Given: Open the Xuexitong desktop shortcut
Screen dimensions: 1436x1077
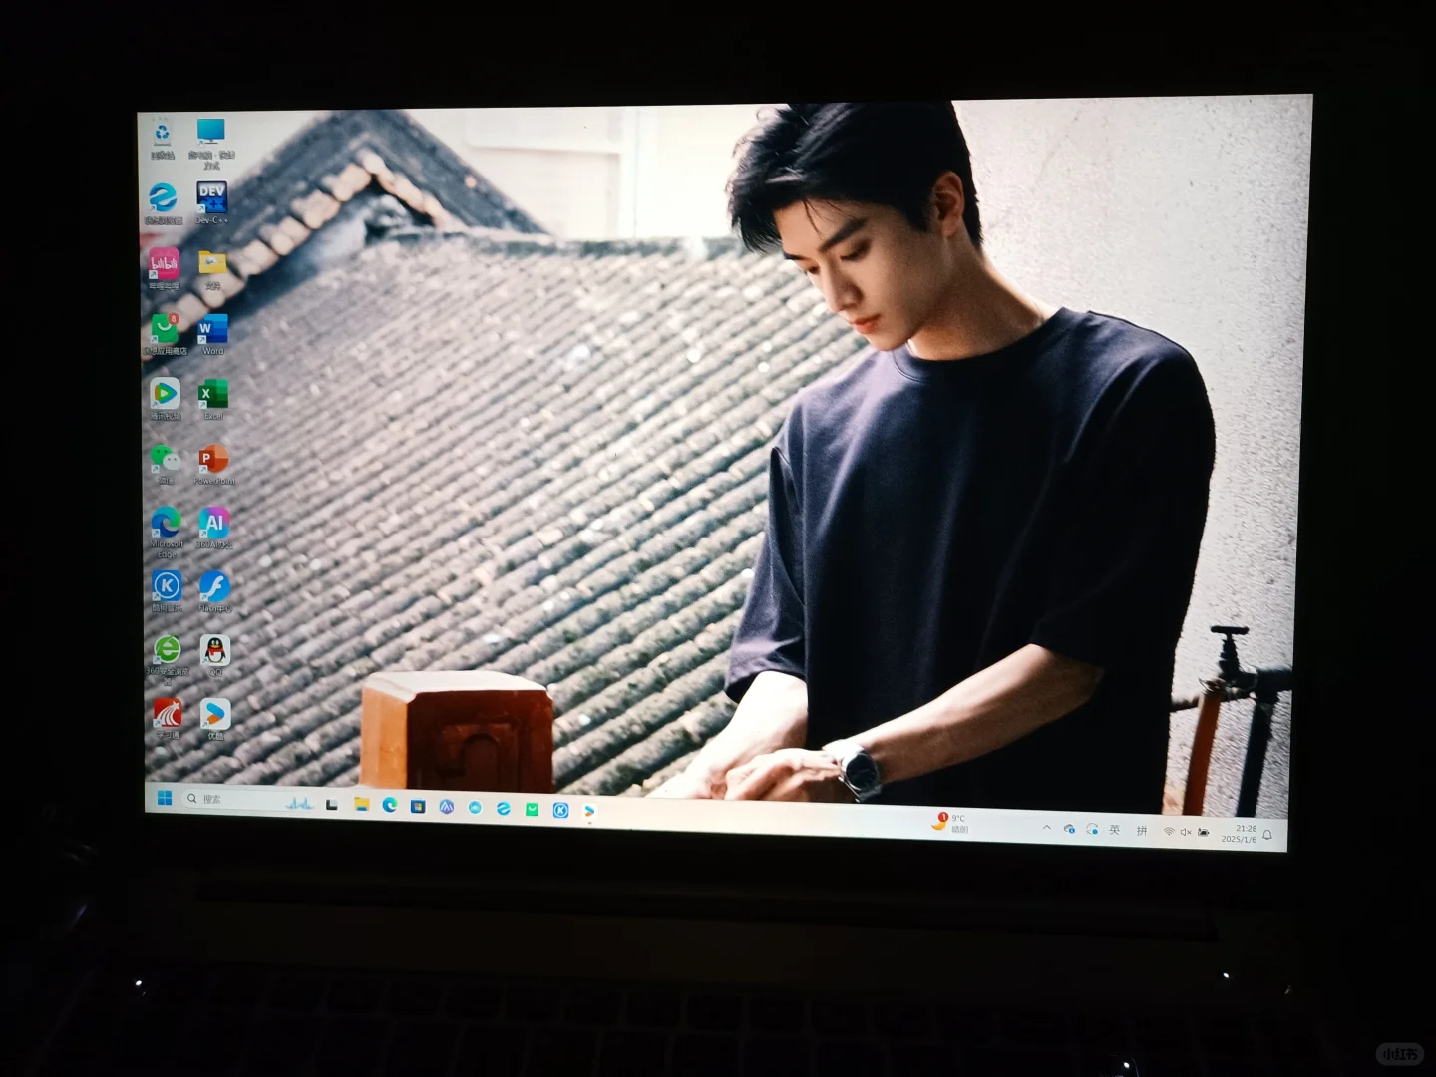Looking at the screenshot, I should (x=168, y=718).
